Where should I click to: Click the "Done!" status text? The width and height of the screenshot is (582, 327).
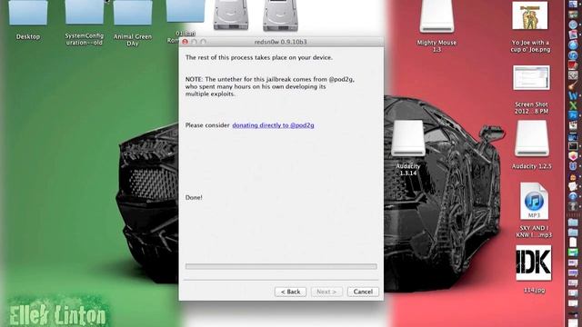(x=194, y=198)
